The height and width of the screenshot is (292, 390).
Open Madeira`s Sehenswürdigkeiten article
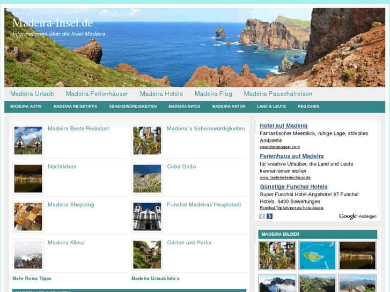click(205, 129)
